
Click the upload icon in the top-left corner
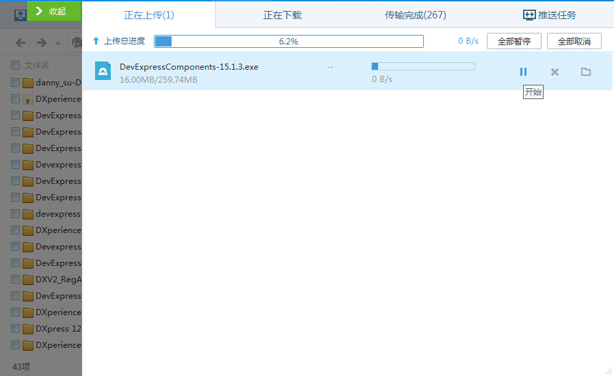[21, 15]
